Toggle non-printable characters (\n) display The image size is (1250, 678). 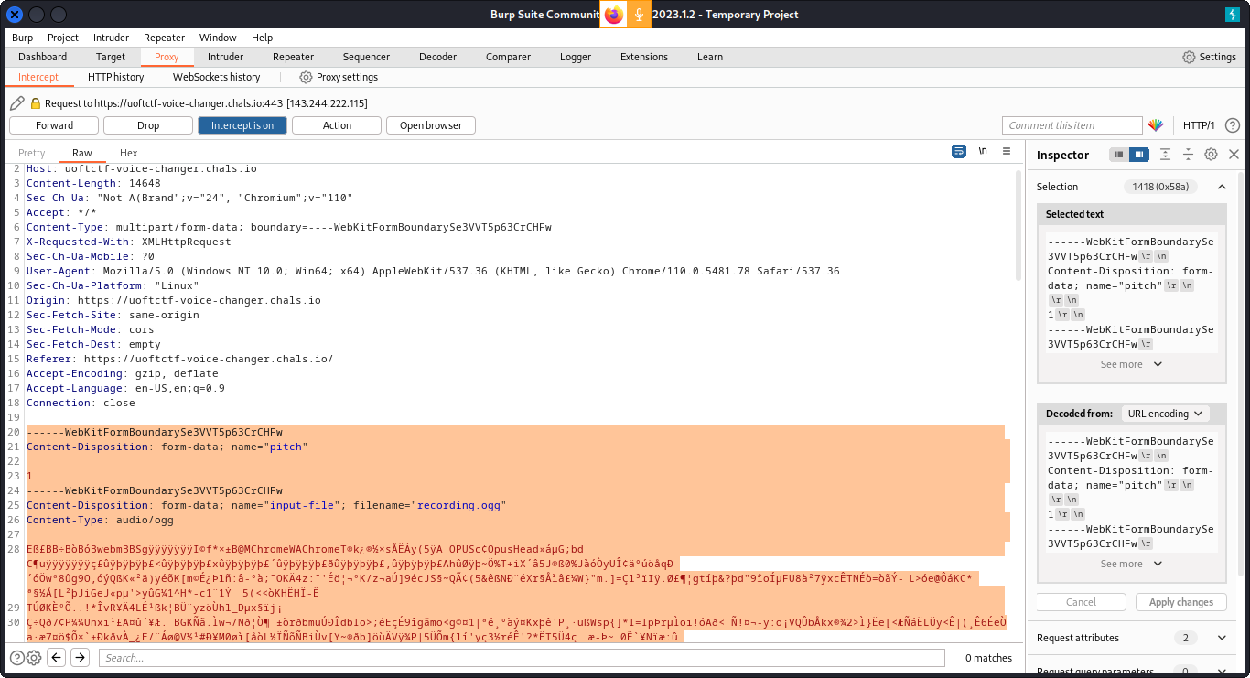pos(983,151)
